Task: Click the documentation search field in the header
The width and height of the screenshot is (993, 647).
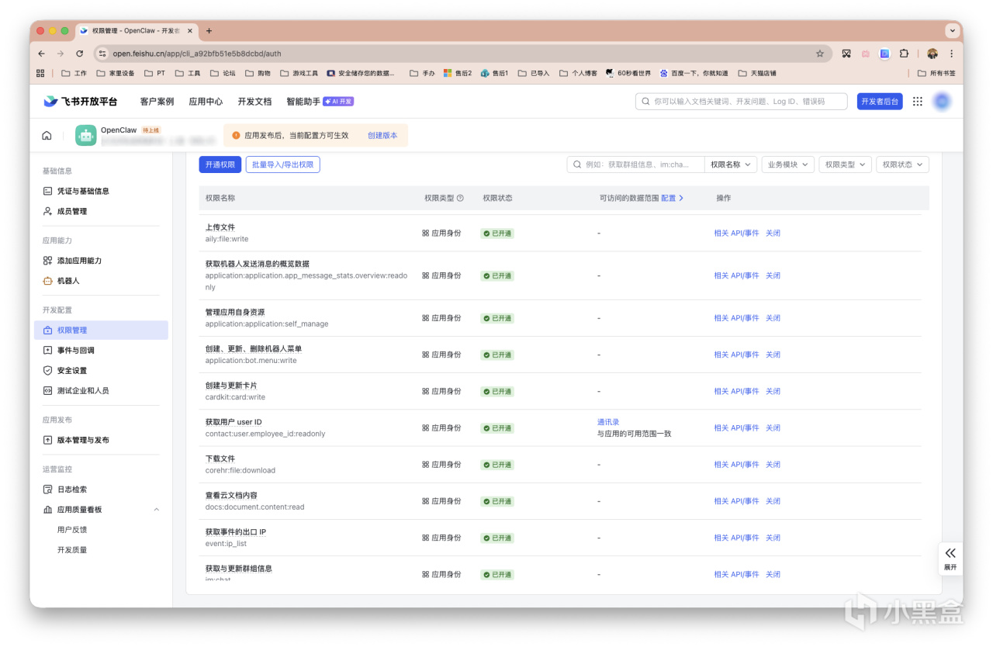Action: coord(743,102)
